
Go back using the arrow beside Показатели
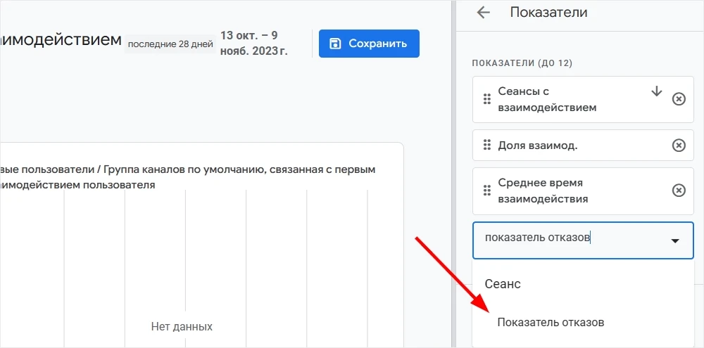pos(483,13)
